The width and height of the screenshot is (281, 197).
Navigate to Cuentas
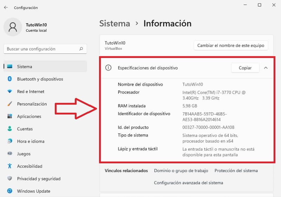45,129
